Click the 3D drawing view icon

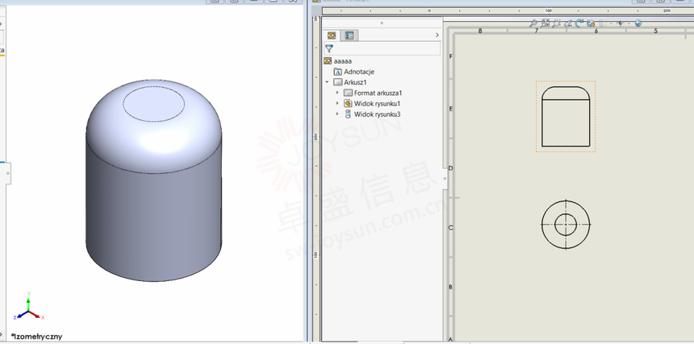pyautogui.click(x=591, y=23)
